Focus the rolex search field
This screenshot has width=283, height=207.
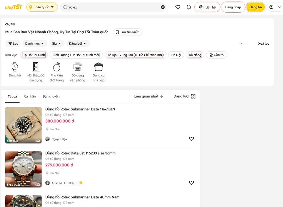[113, 7]
